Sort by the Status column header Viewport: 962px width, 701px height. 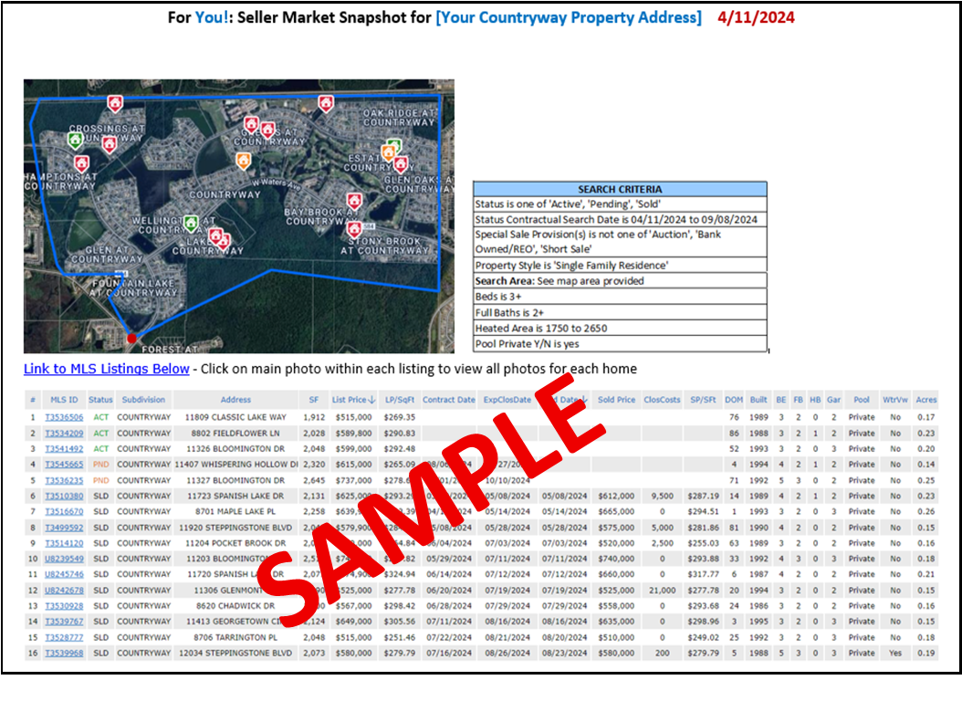point(100,400)
